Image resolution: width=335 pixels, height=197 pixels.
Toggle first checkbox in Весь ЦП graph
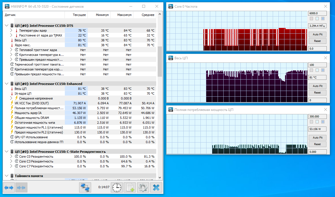[x=311, y=70]
